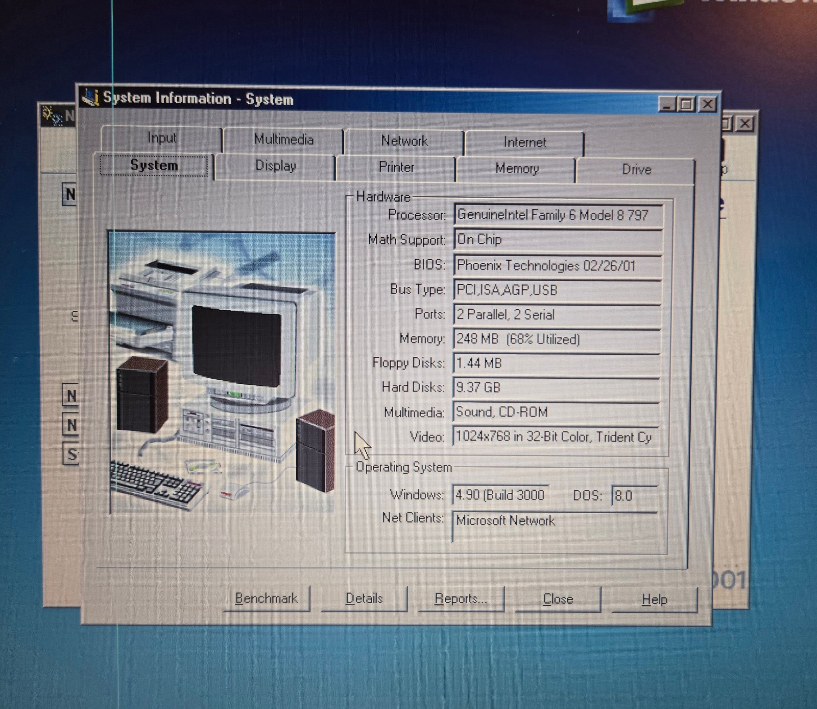Screen dimensions: 817x709
Task: Open the Printer tab
Action: pos(396,168)
